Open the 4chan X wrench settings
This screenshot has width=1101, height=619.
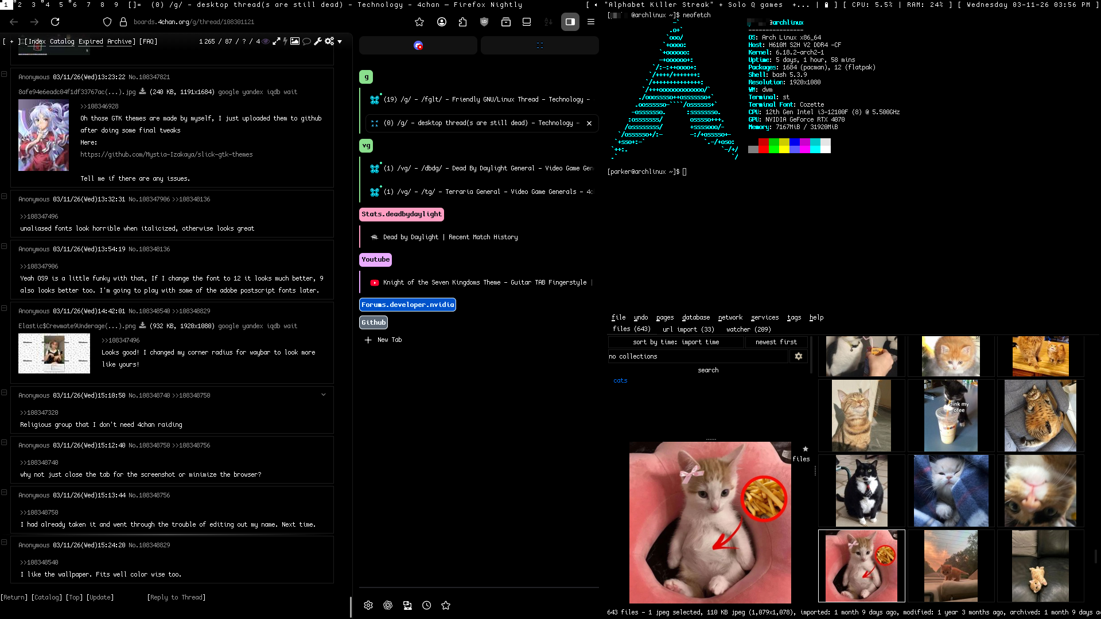(x=318, y=41)
